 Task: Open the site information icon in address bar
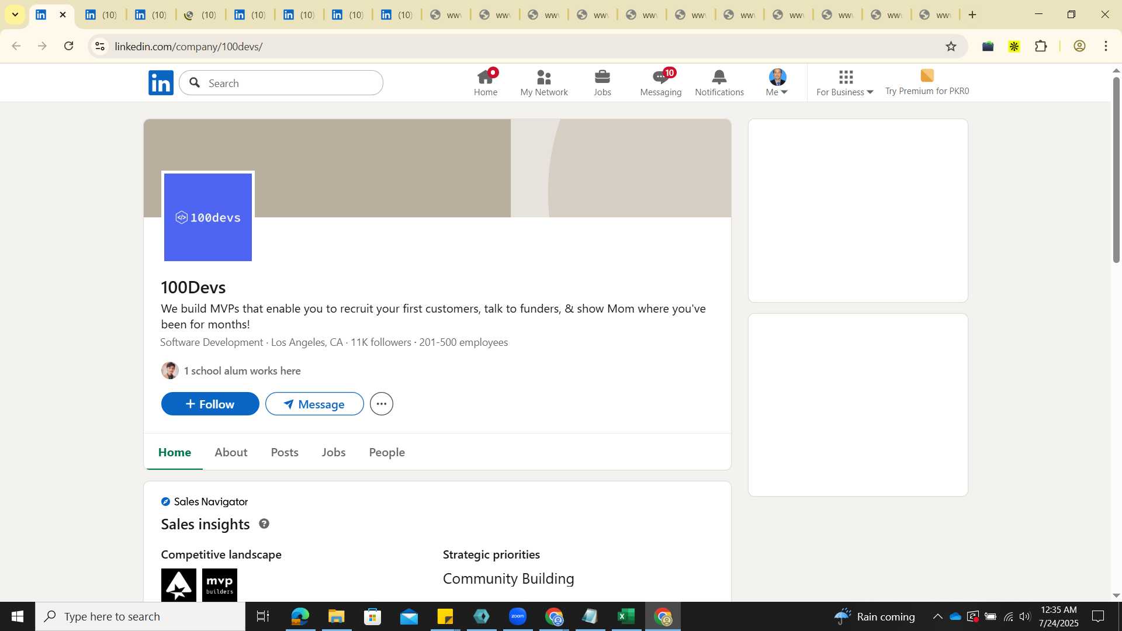[100, 46]
